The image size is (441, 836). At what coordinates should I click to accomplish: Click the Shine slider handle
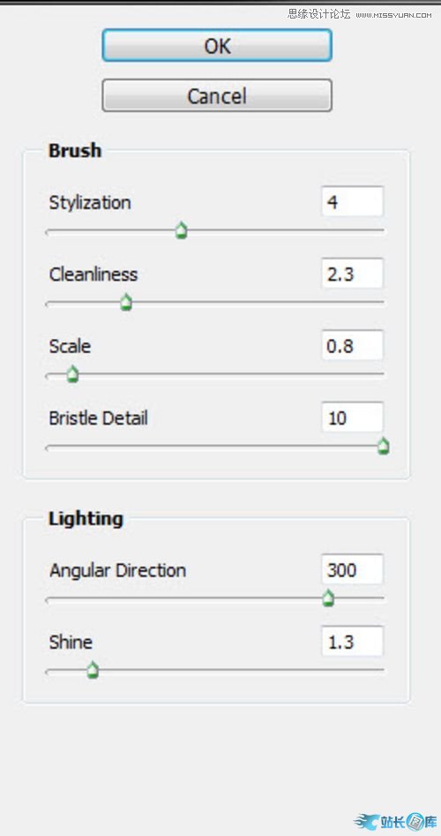click(93, 670)
